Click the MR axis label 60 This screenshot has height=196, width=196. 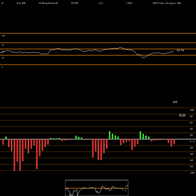coord(191,123)
